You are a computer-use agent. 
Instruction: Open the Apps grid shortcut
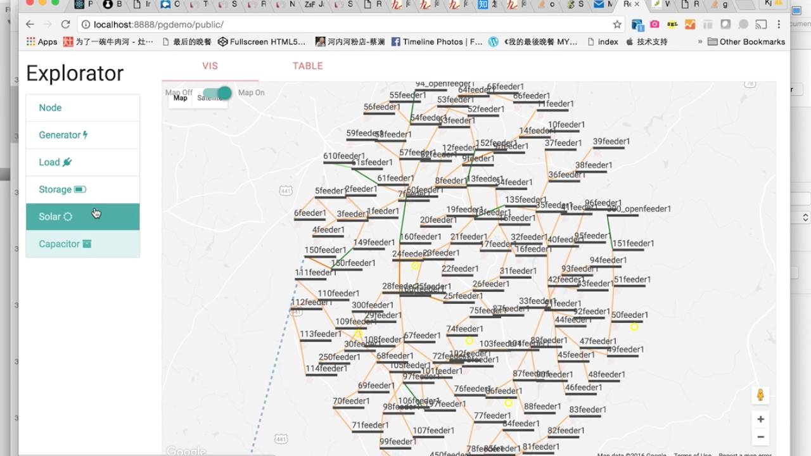(41, 42)
